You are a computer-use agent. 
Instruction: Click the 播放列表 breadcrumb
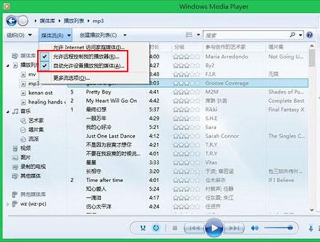coord(74,21)
